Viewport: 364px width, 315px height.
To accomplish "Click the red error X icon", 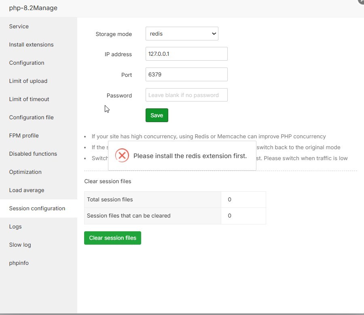I will (x=122, y=156).
